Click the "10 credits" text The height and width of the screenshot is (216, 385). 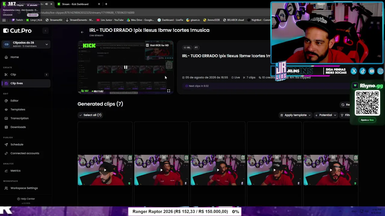[268, 77]
